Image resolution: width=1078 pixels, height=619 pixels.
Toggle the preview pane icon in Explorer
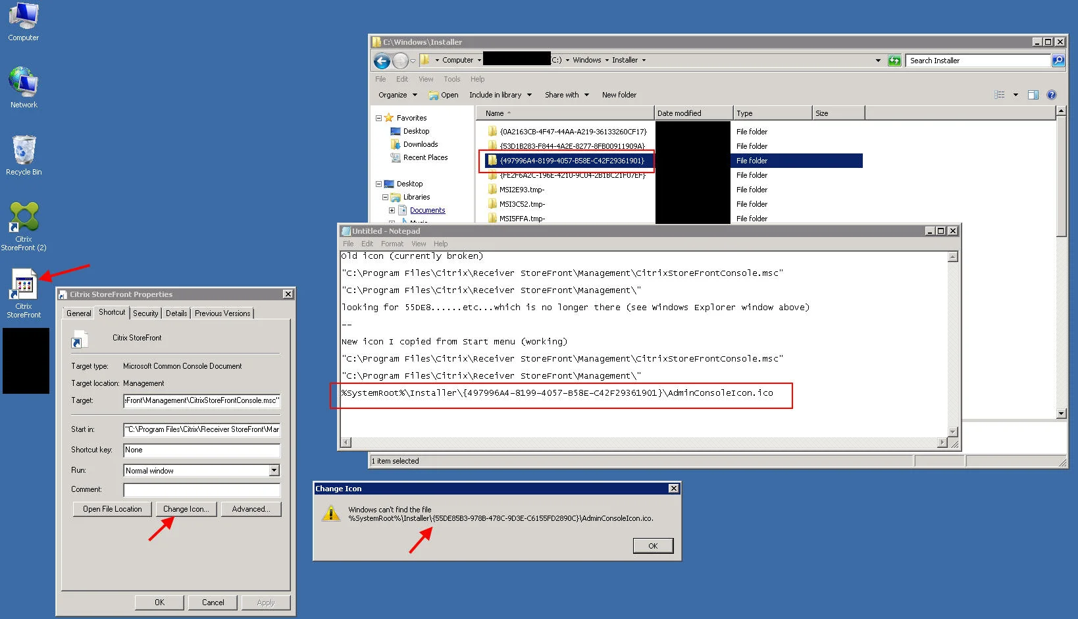pos(1033,95)
